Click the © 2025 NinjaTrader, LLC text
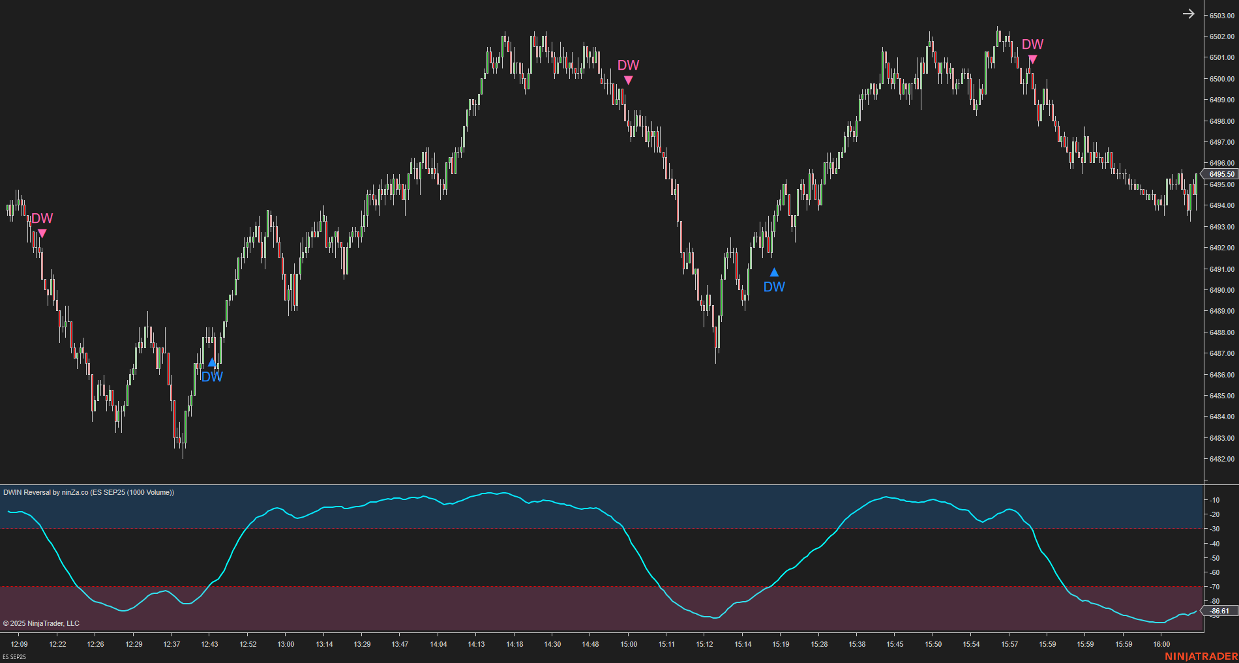Screen dimensions: 1239x663 pyautogui.click(x=40, y=623)
